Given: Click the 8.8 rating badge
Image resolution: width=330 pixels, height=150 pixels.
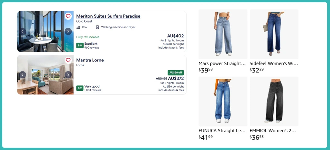Looking at the screenshot, I should [80, 45].
